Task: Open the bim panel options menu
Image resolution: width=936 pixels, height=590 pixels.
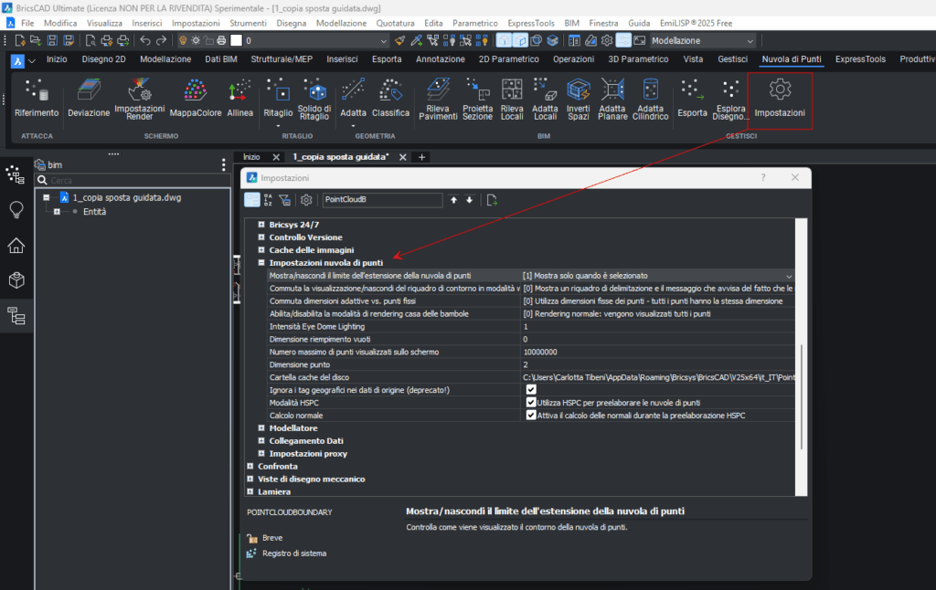Action: (x=224, y=164)
